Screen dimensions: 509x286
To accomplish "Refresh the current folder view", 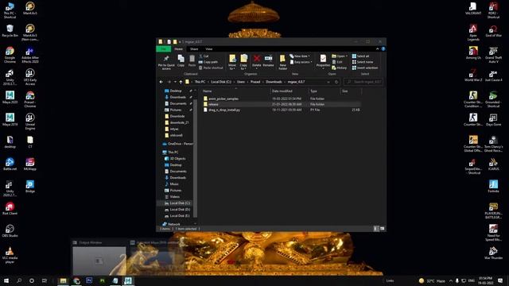I will tap(336, 82).
